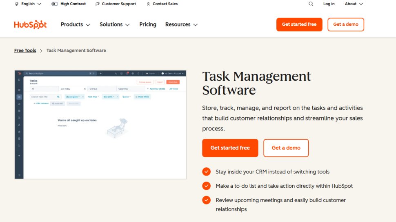Image resolution: width=396 pixels, height=222 pixels.
Task: Go to the HubSpot logo home link
Action: tap(30, 24)
